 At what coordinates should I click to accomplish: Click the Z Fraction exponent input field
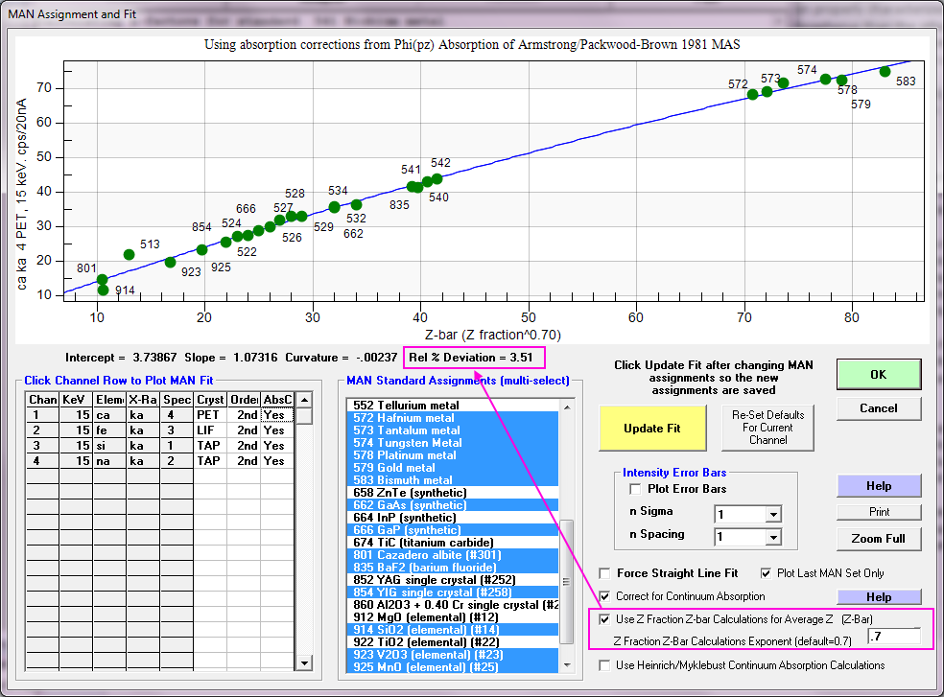893,637
